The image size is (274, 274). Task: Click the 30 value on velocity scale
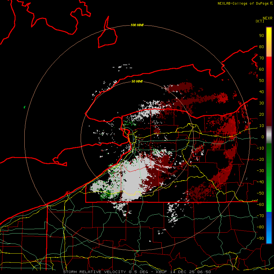pos(262,103)
